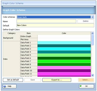Pick the Data Point 4 teal swatch

(x=64, y=52)
